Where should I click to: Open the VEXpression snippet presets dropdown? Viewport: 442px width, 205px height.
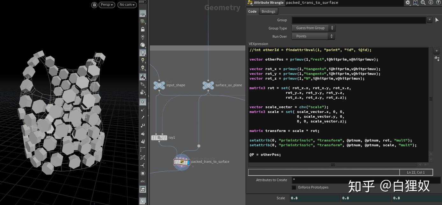(437, 51)
